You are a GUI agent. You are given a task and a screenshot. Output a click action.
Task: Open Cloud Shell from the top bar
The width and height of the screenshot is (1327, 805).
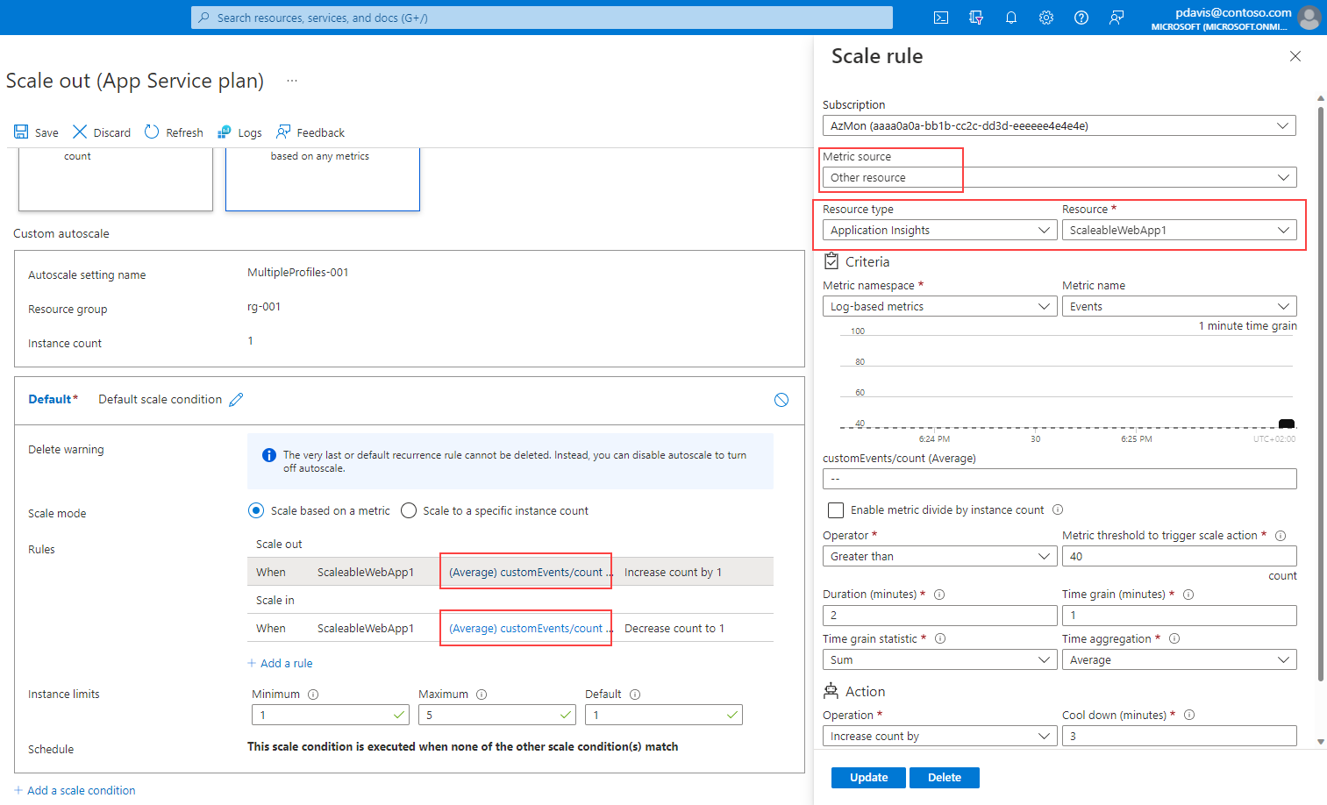(x=941, y=18)
